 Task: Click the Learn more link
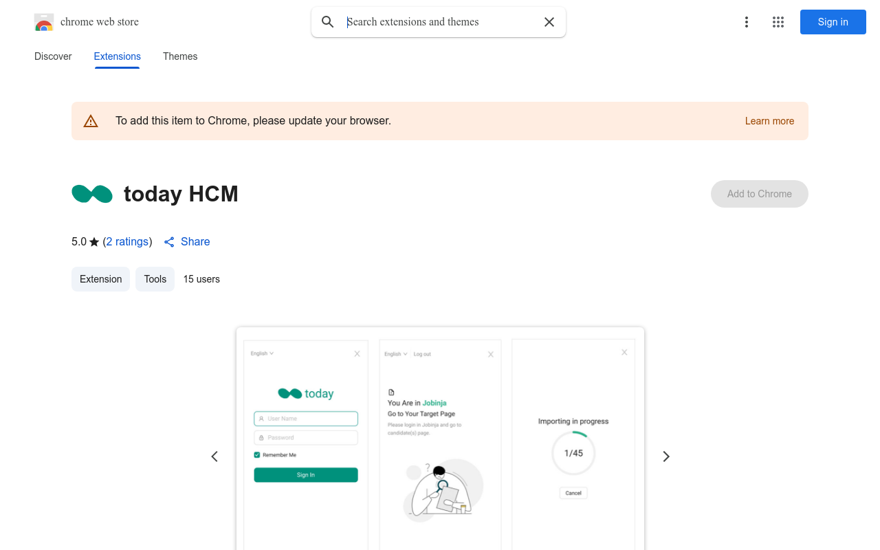tap(769, 121)
